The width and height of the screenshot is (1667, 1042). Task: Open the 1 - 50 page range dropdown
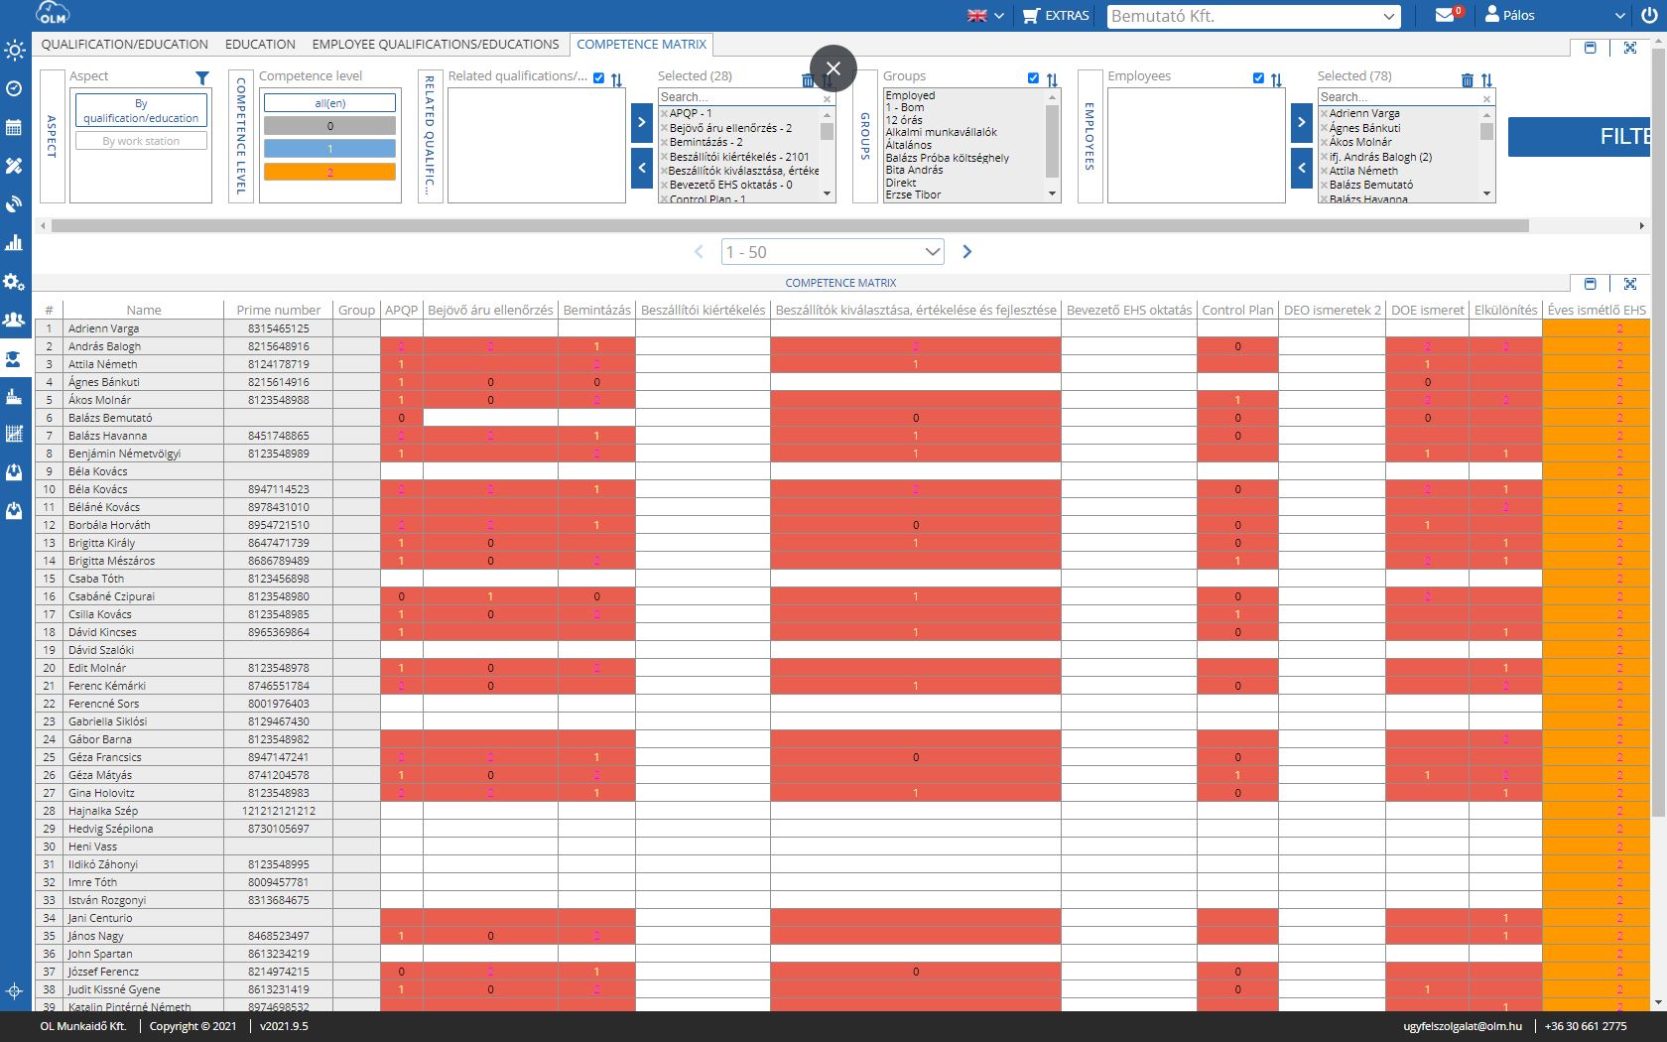(x=833, y=252)
